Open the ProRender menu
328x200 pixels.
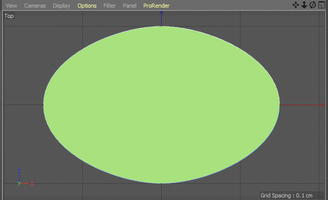[156, 6]
